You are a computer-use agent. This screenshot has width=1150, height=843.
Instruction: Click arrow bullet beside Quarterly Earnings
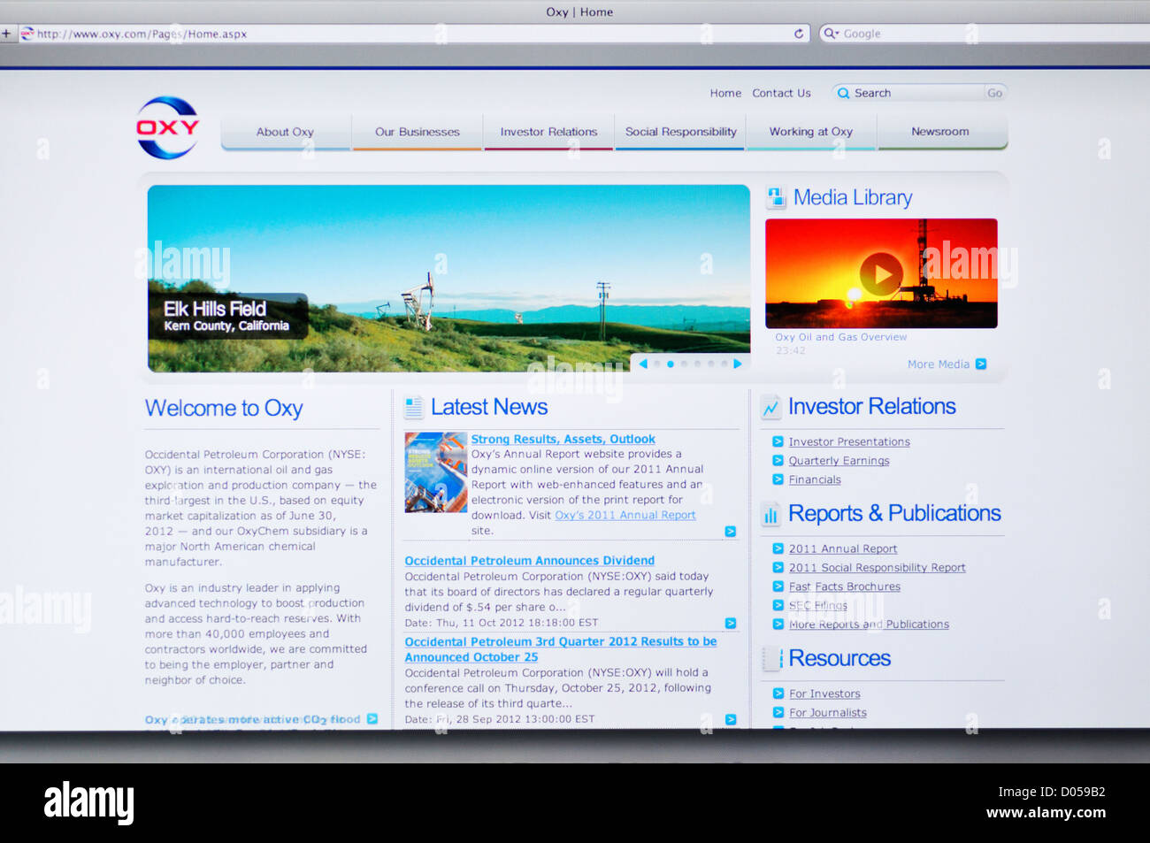[x=778, y=460]
